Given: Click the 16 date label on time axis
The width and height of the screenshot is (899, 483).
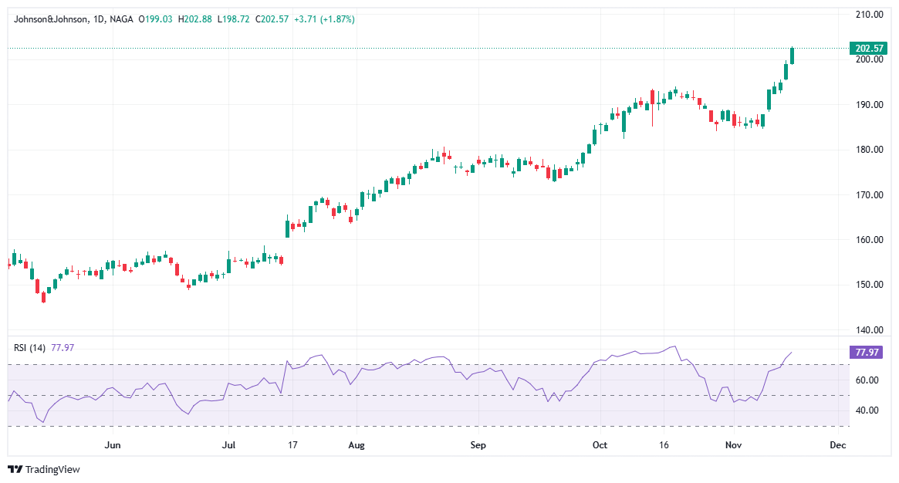Looking at the screenshot, I should 664,445.
